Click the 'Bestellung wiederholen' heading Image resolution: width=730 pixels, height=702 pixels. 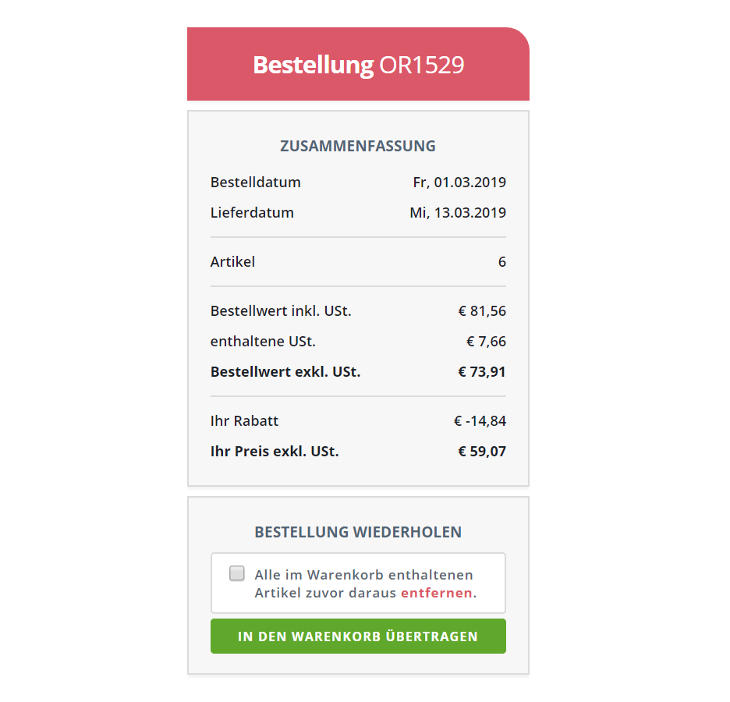pos(357,532)
